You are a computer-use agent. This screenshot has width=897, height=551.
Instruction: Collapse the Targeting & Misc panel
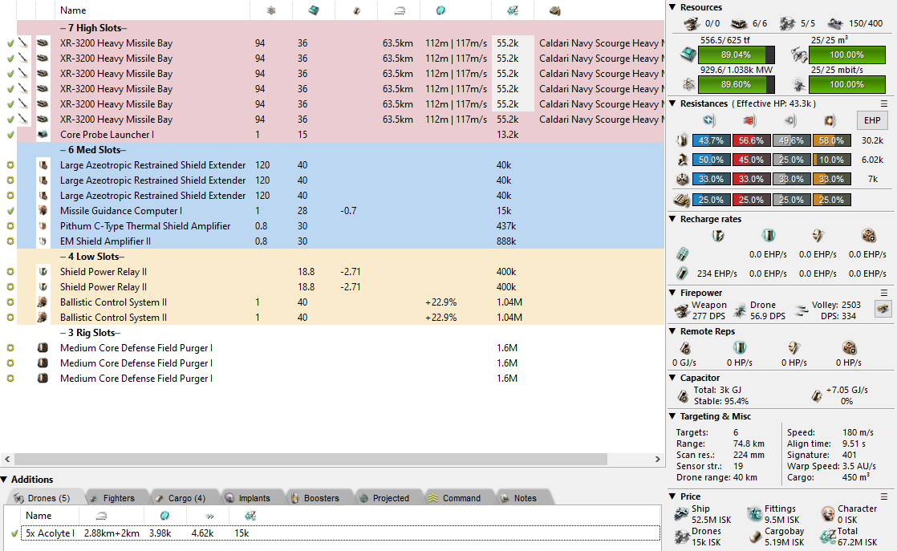click(x=672, y=416)
